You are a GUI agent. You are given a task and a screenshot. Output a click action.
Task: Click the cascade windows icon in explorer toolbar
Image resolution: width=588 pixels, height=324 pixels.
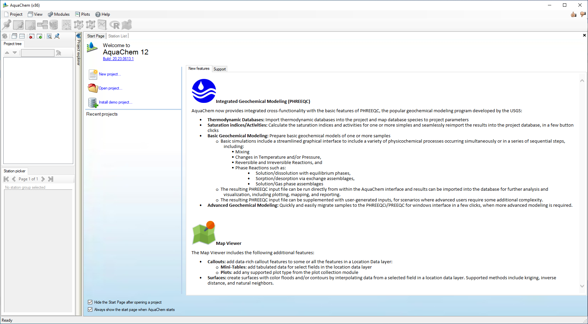click(x=14, y=36)
